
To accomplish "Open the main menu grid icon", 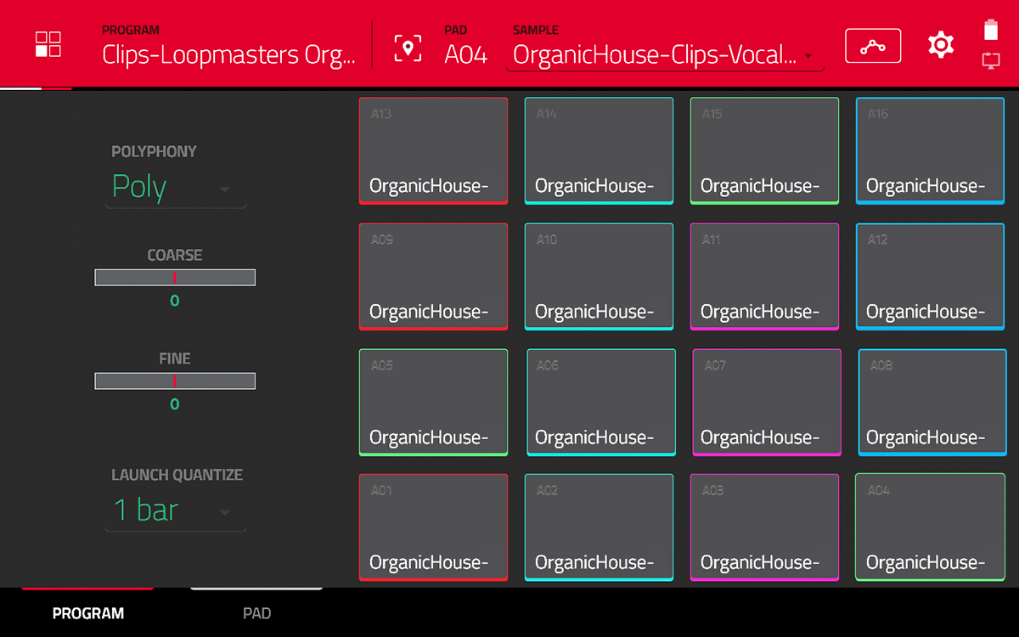I will coord(48,45).
